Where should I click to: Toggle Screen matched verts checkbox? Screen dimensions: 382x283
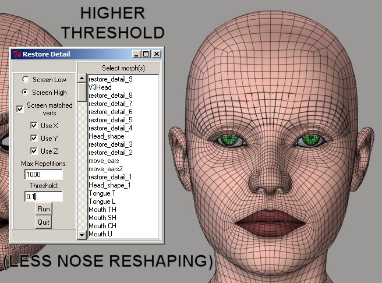(20, 108)
